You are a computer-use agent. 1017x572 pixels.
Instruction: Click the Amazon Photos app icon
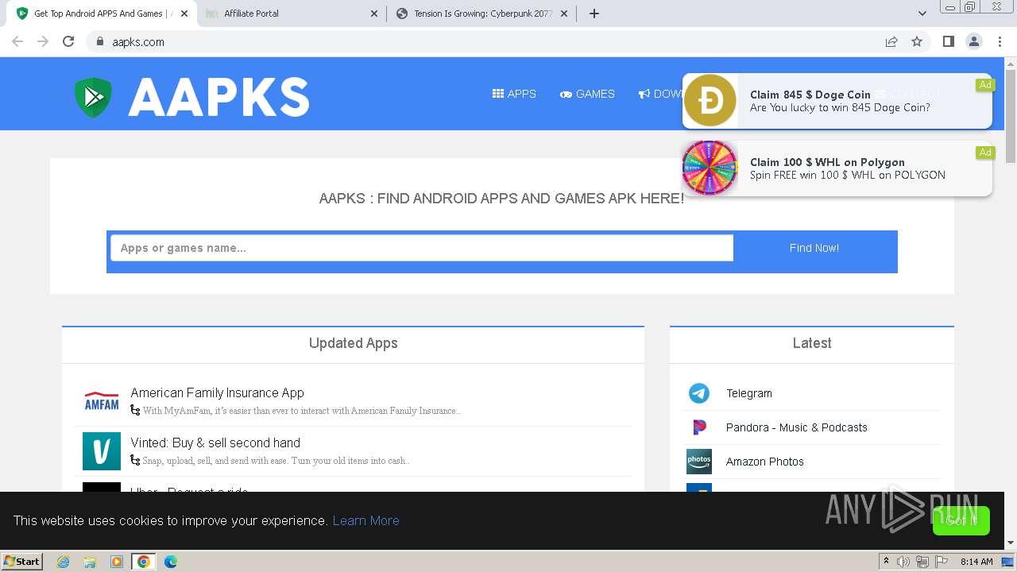(699, 462)
